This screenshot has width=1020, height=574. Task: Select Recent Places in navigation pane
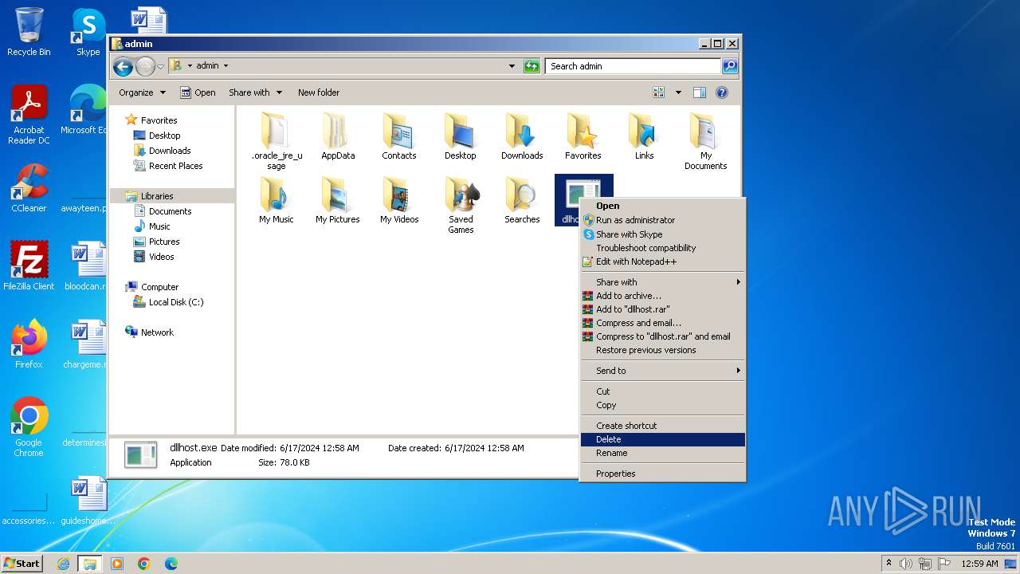coord(168,166)
